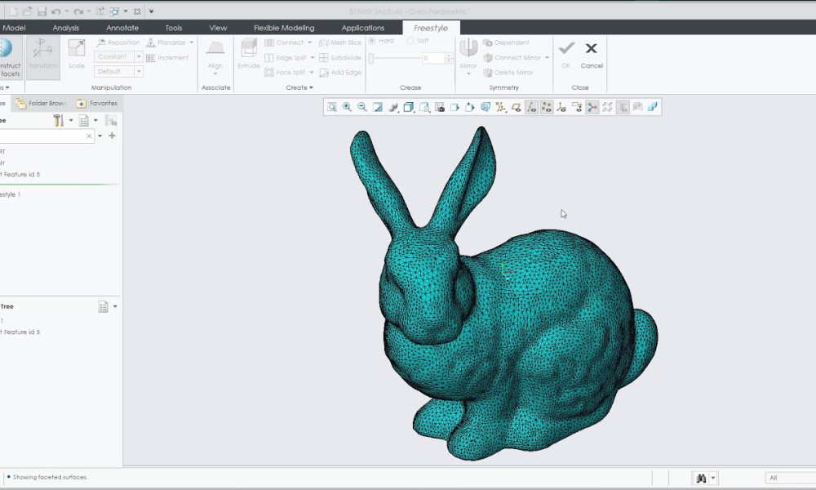
Task: Open the Analysis ribbon tab
Action: click(x=65, y=28)
